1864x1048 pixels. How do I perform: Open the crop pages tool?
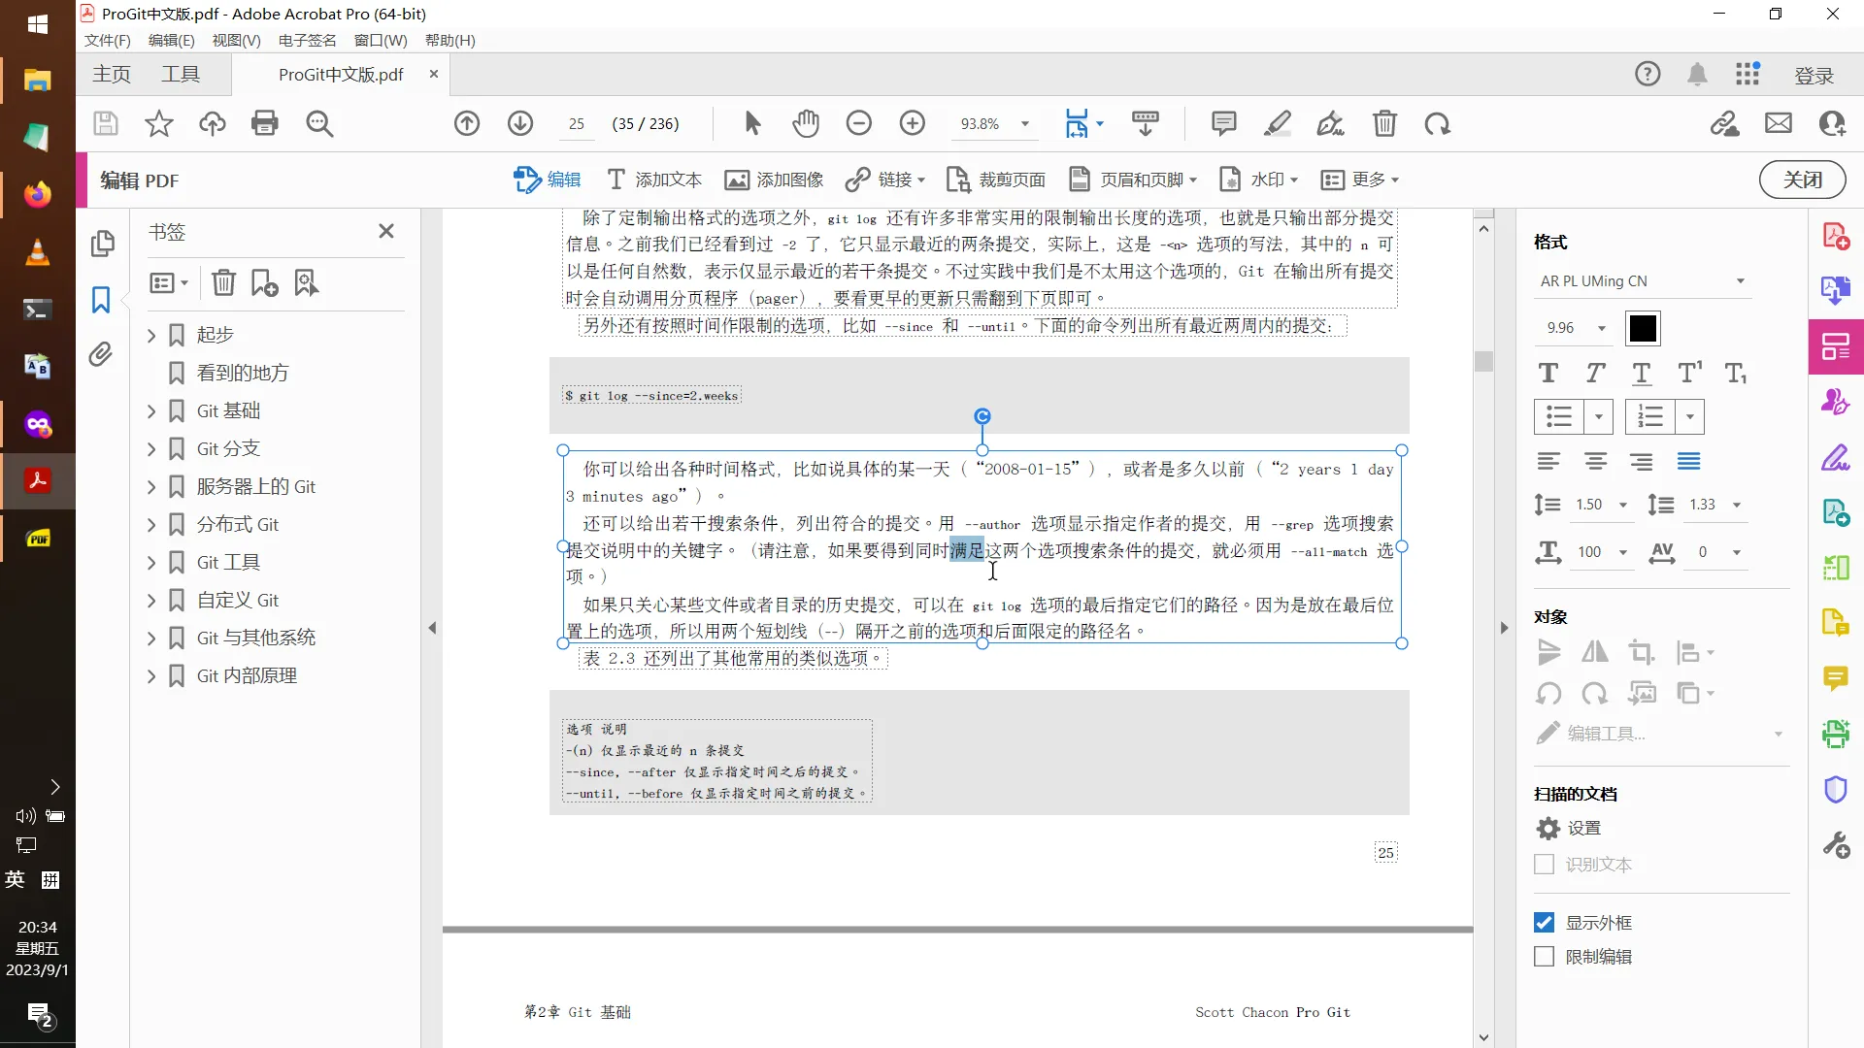coord(995,180)
